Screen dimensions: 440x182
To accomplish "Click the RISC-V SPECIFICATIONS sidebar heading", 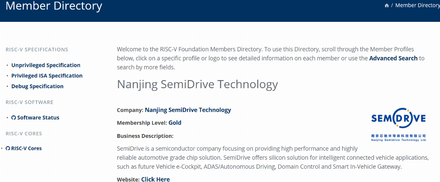I will point(37,50).
